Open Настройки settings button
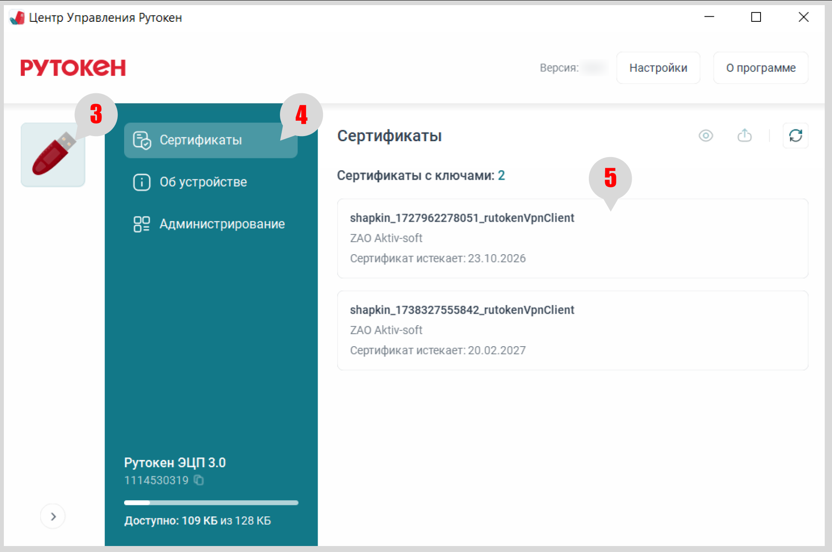 click(658, 68)
